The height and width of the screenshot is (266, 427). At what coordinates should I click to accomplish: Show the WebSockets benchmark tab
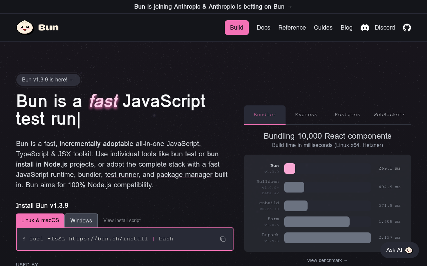coord(389,115)
